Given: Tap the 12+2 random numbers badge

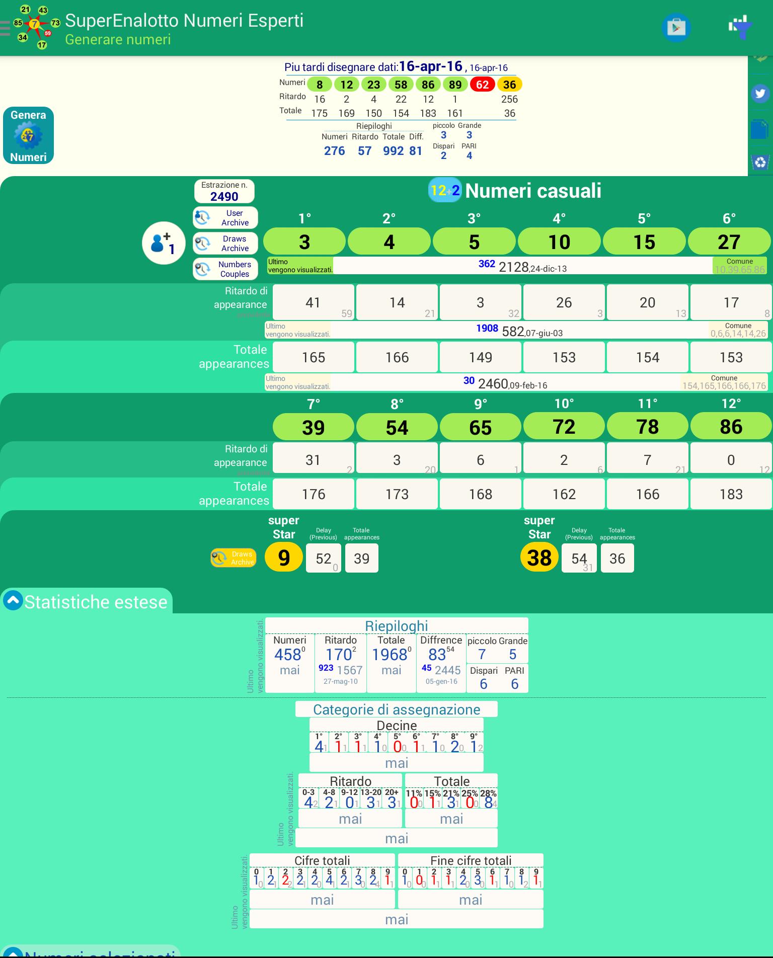Looking at the screenshot, I should [445, 190].
